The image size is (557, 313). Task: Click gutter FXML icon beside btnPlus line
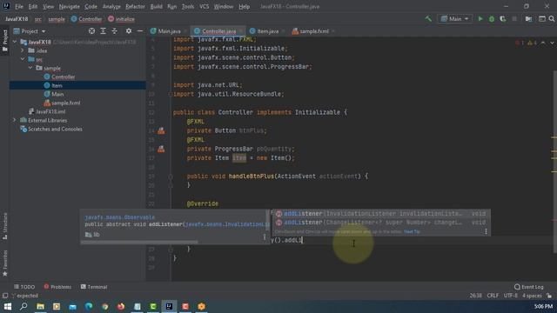tap(161, 131)
